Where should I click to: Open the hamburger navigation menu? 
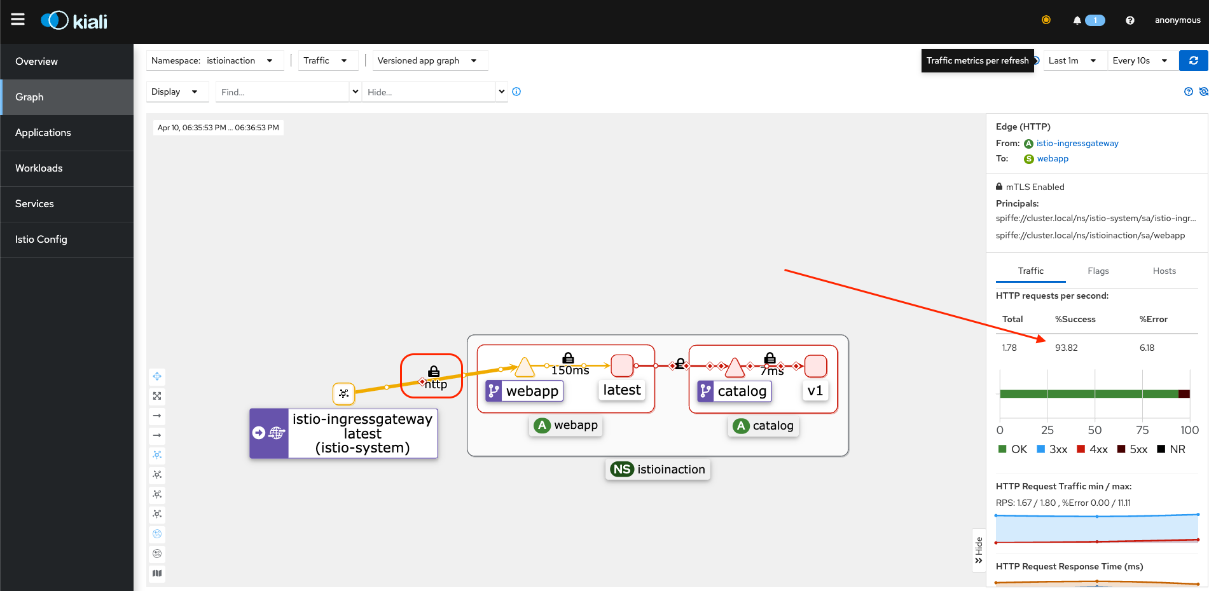click(18, 20)
